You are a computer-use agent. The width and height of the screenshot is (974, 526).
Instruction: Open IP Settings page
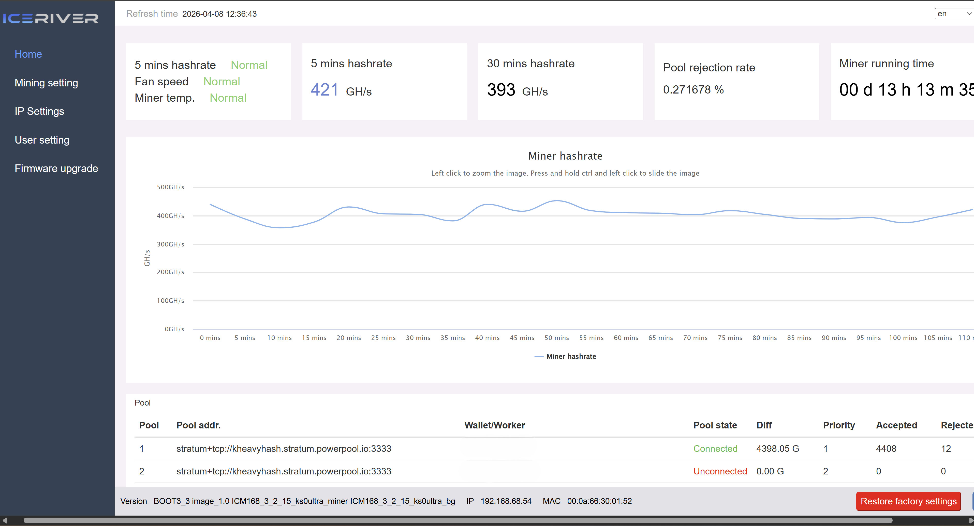tap(39, 111)
